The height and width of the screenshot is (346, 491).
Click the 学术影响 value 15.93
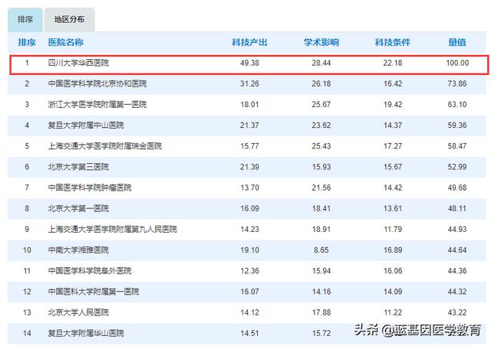point(321,167)
